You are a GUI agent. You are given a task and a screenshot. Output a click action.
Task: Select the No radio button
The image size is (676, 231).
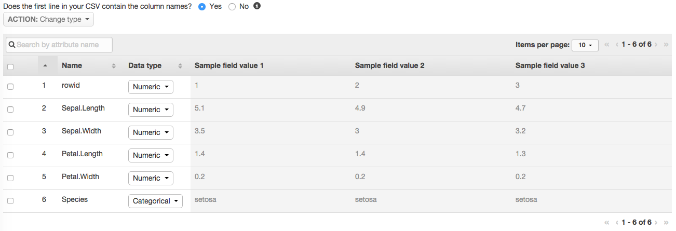click(x=232, y=7)
